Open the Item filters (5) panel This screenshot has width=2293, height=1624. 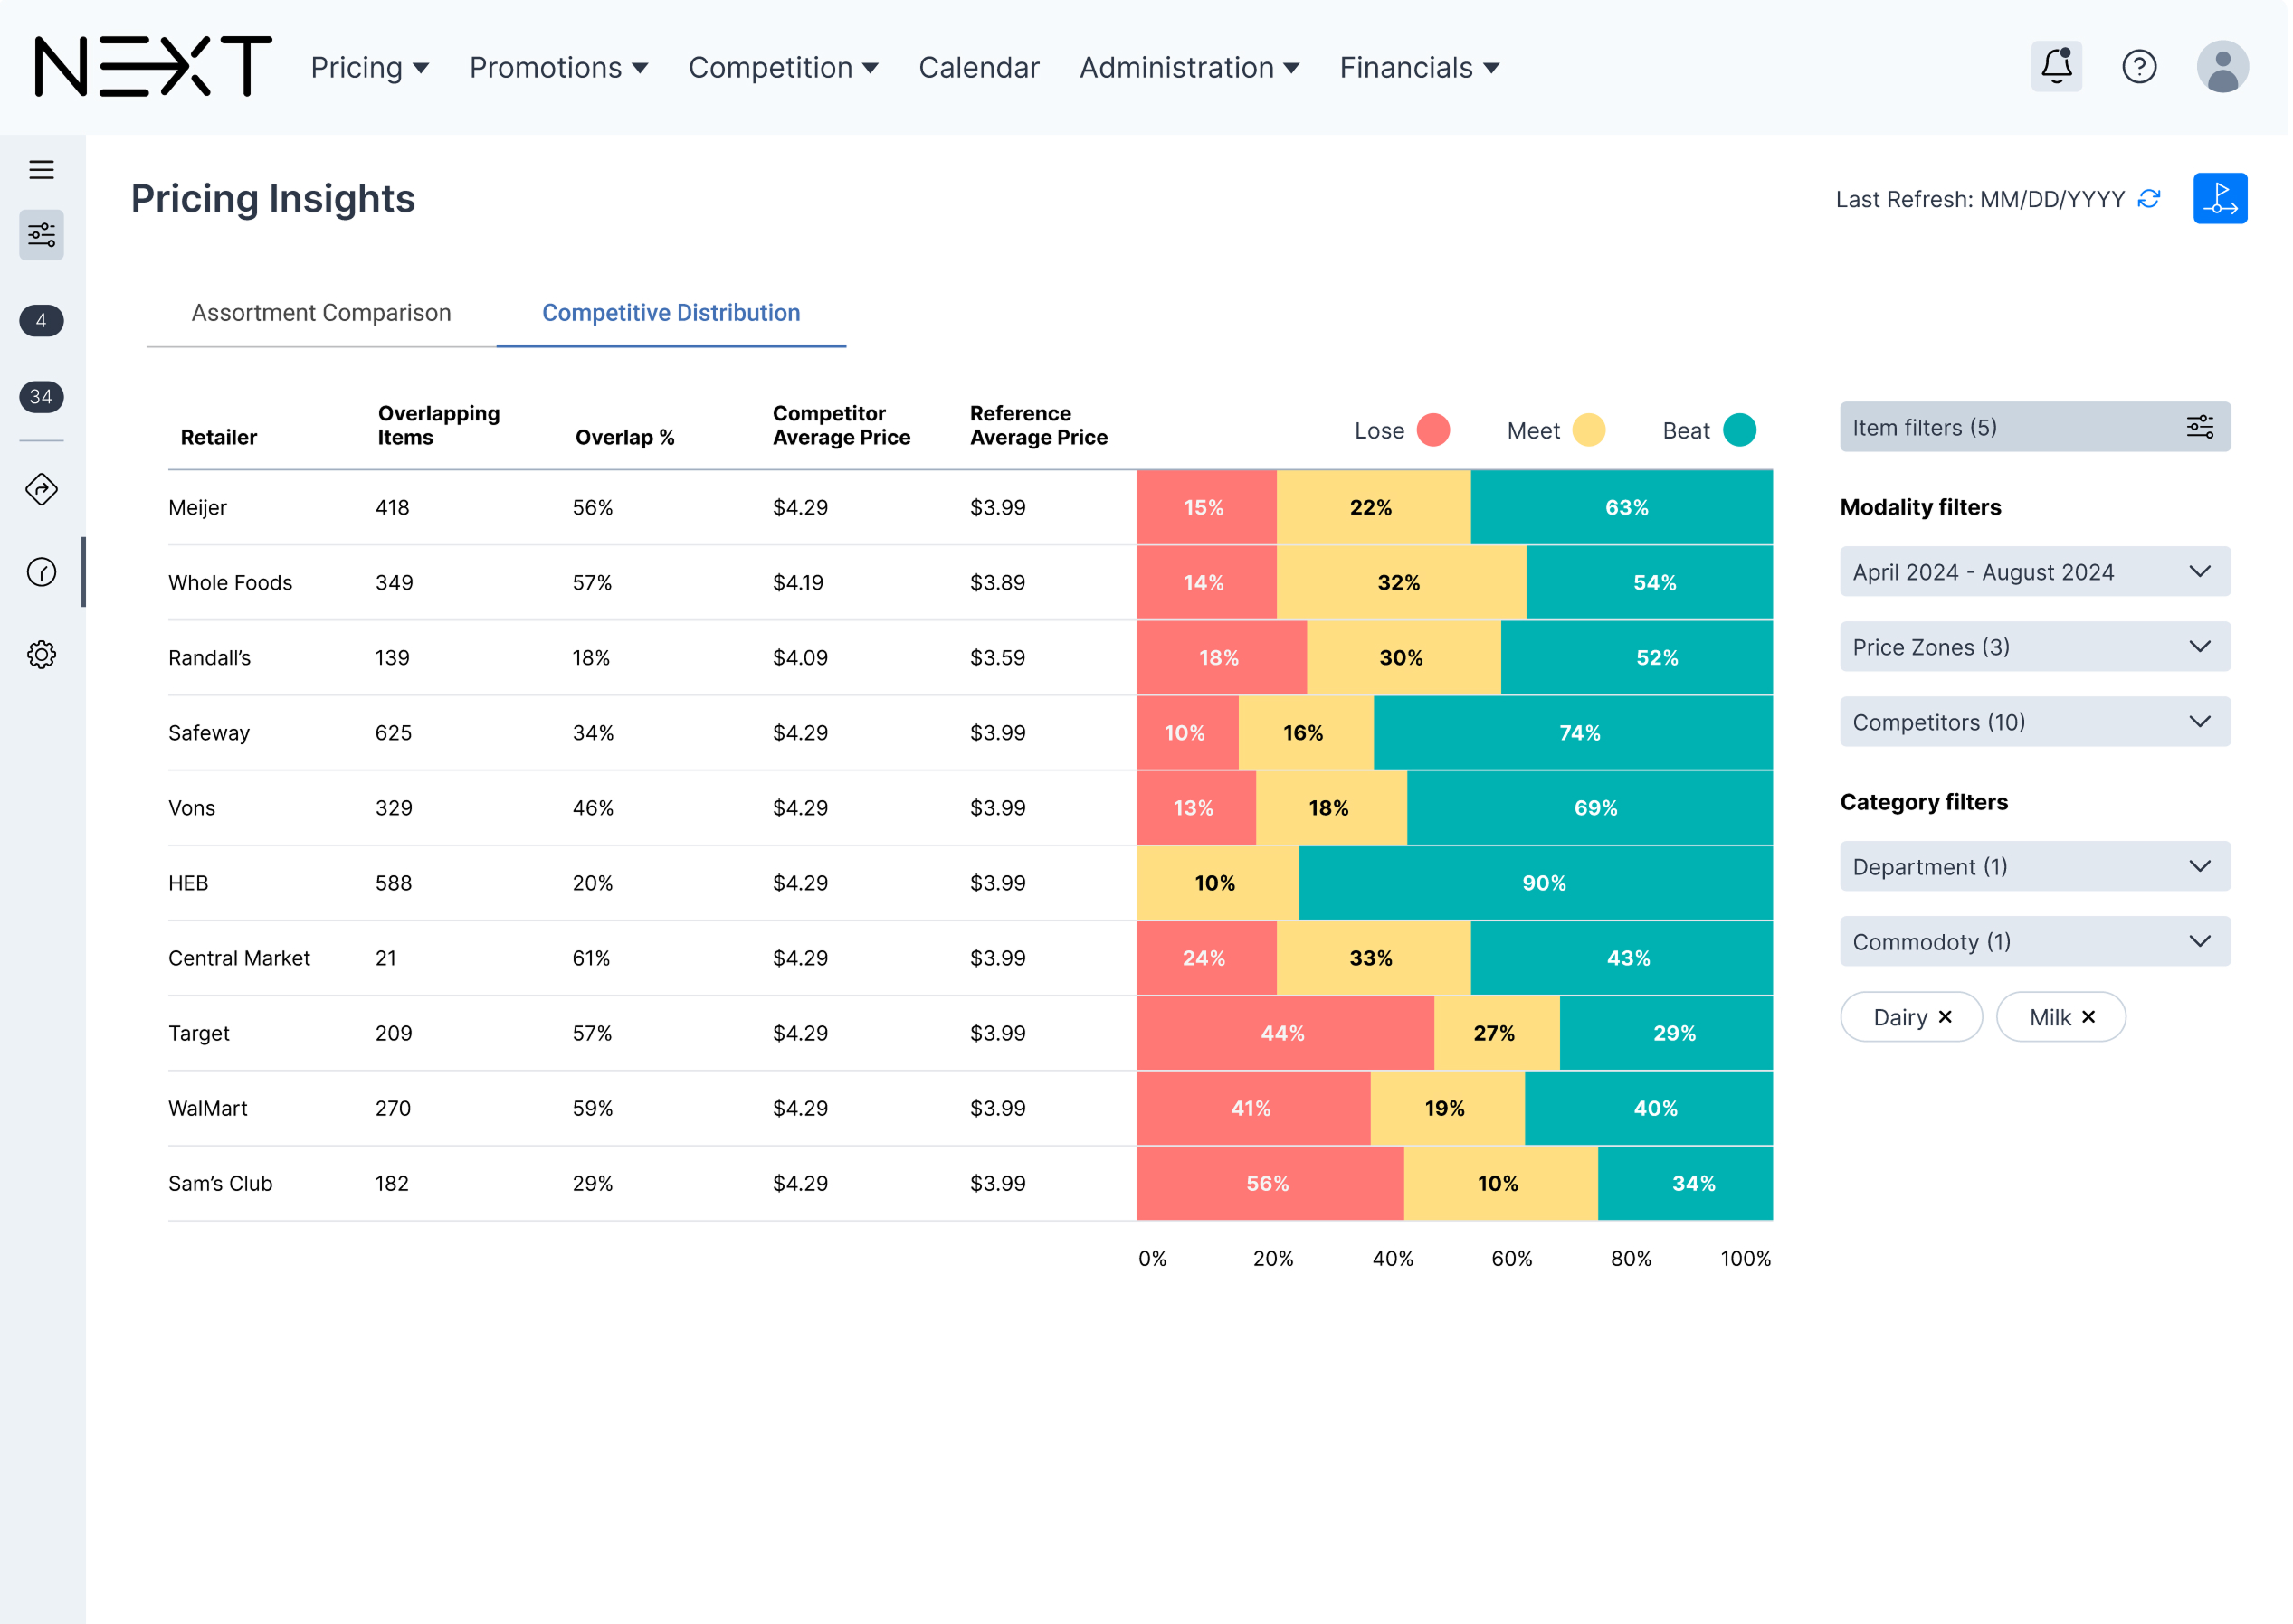(2034, 428)
